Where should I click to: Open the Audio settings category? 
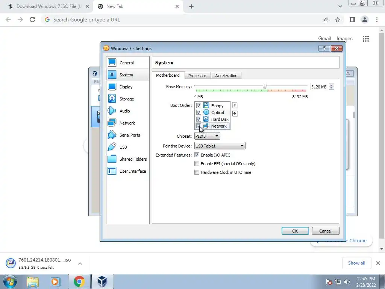tap(128, 111)
